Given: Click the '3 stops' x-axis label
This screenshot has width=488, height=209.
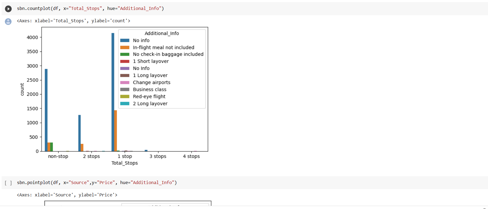Looking at the screenshot, I should point(158,156).
